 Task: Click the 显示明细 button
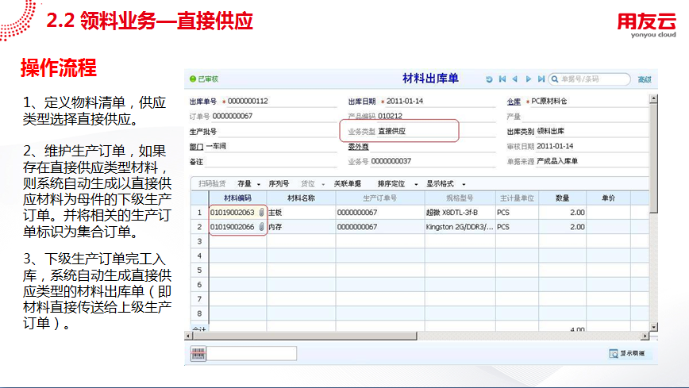pyautogui.click(x=627, y=353)
